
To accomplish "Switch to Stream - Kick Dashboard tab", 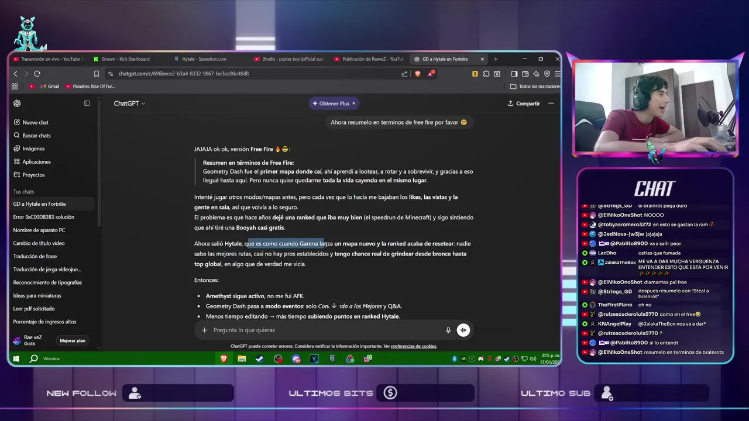I will (125, 59).
